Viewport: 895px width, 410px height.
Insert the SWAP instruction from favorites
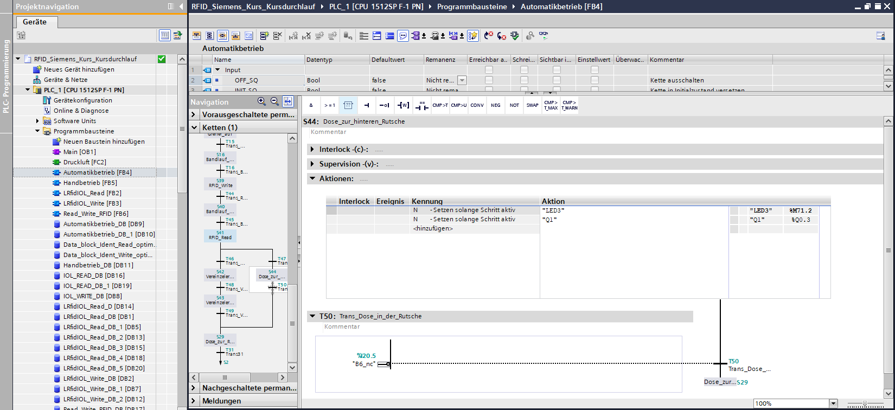(532, 105)
